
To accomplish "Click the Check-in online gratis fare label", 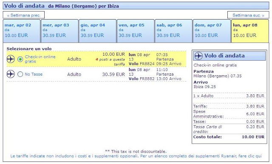I will [x=40, y=59].
